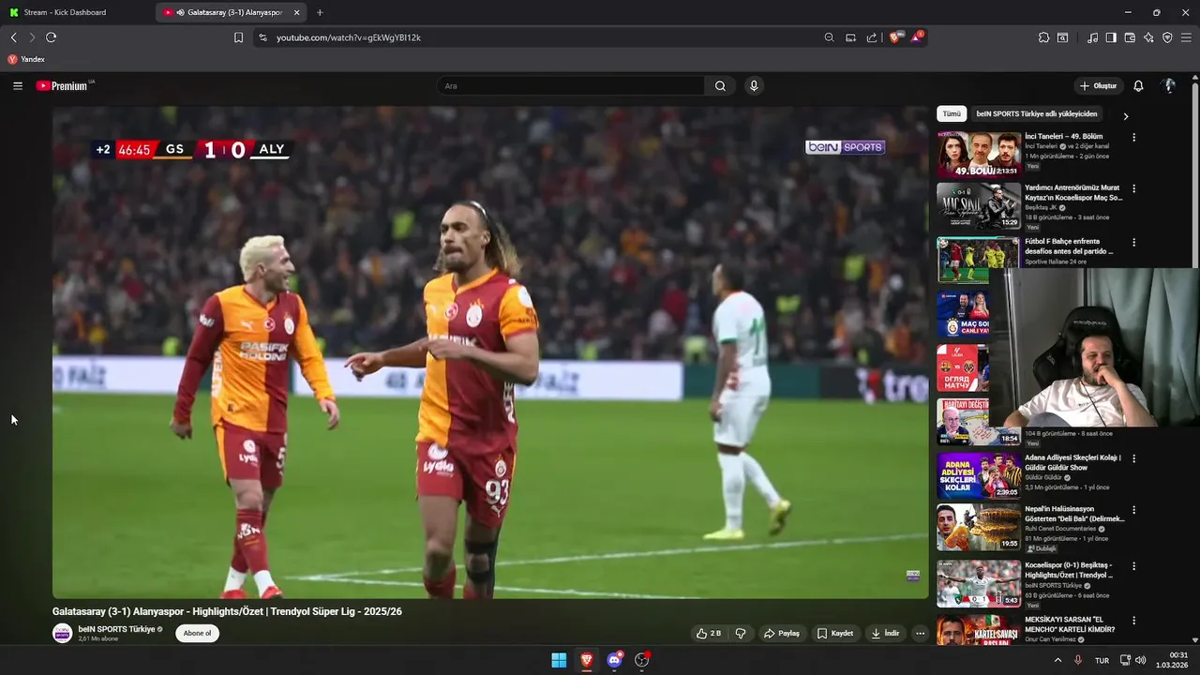Screen dimensions: 1200x675
Task: Show hidden system tray icons chevron
Action: [1058, 660]
